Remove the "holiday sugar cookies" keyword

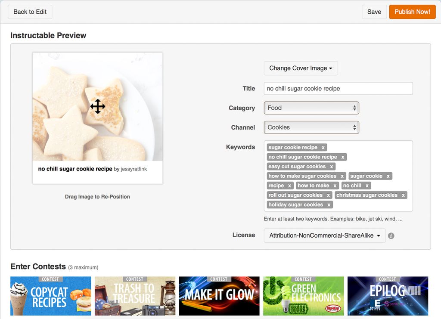[x=329, y=204]
